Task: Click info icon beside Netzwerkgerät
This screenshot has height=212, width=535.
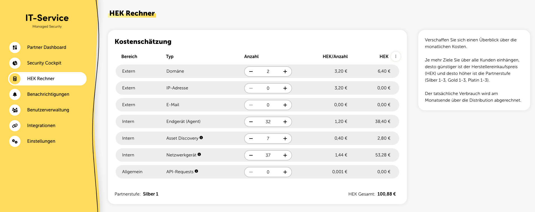Action: pos(199,154)
